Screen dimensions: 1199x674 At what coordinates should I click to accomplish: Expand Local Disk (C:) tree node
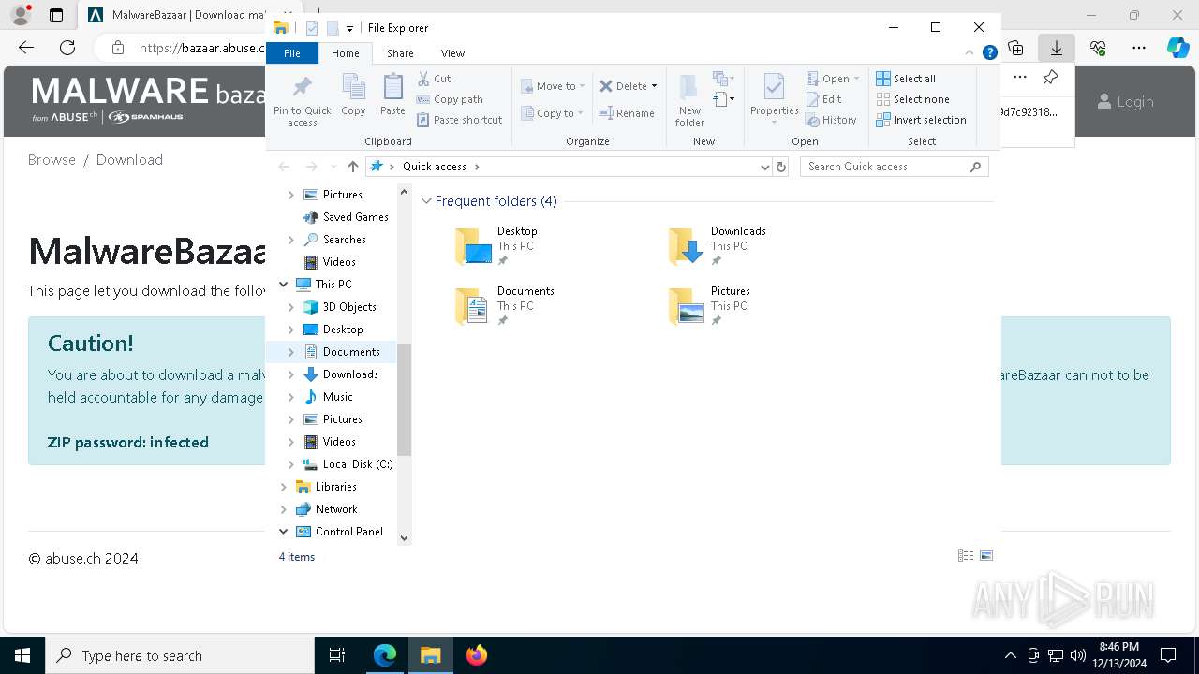point(290,464)
